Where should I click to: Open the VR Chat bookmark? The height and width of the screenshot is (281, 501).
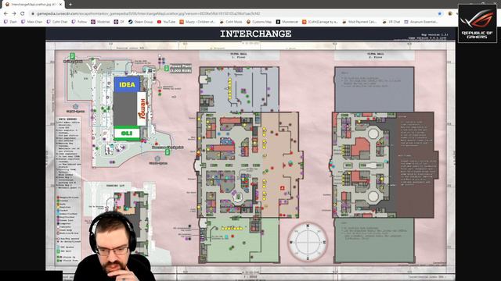point(391,22)
